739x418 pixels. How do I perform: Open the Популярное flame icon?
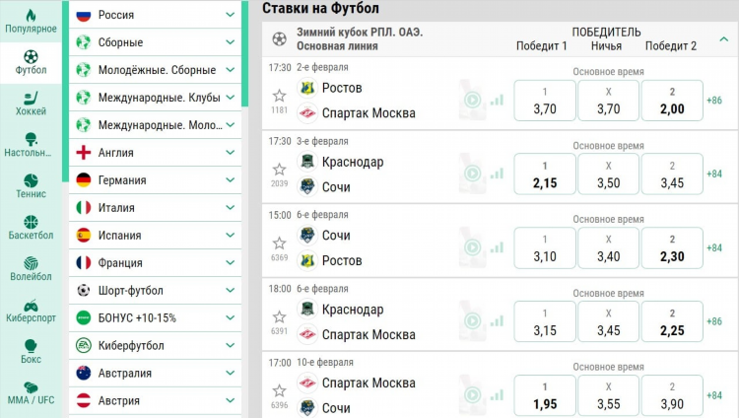click(x=31, y=16)
